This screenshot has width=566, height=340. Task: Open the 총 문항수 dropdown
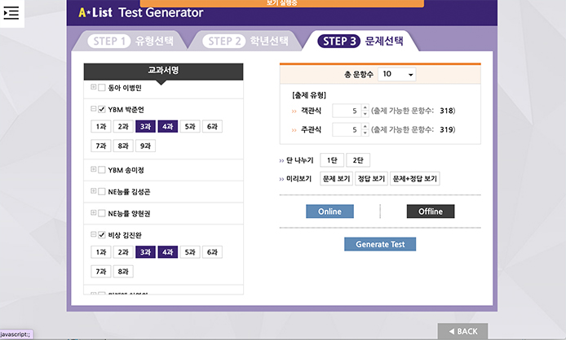396,74
